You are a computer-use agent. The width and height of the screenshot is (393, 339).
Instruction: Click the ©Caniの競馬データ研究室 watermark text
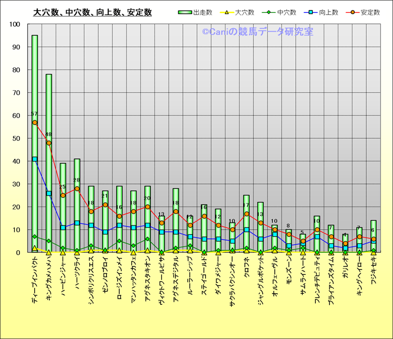click(257, 32)
